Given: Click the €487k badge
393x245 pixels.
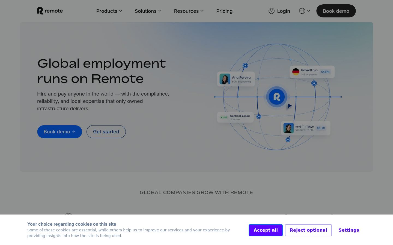Looking at the screenshot, I should click(x=325, y=72).
